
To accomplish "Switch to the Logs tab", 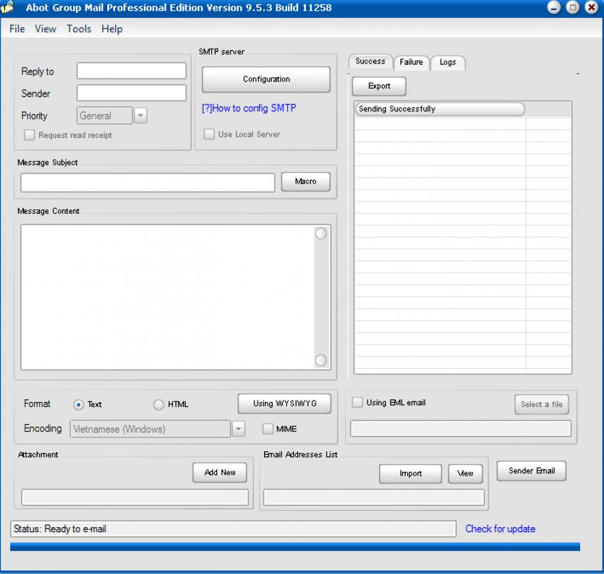I will [x=448, y=62].
